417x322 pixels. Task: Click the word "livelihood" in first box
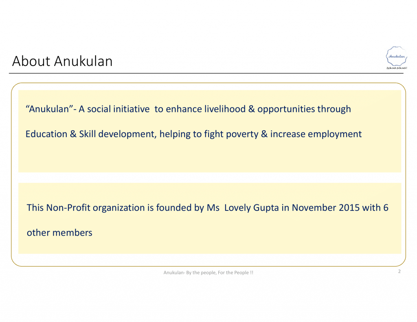[x=225, y=109]
